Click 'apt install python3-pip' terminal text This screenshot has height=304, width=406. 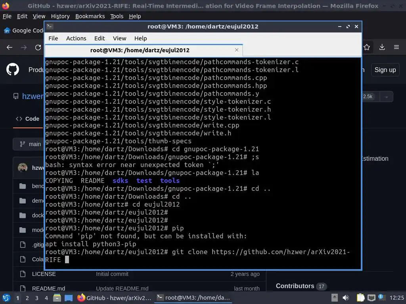pyautogui.click(x=91, y=244)
